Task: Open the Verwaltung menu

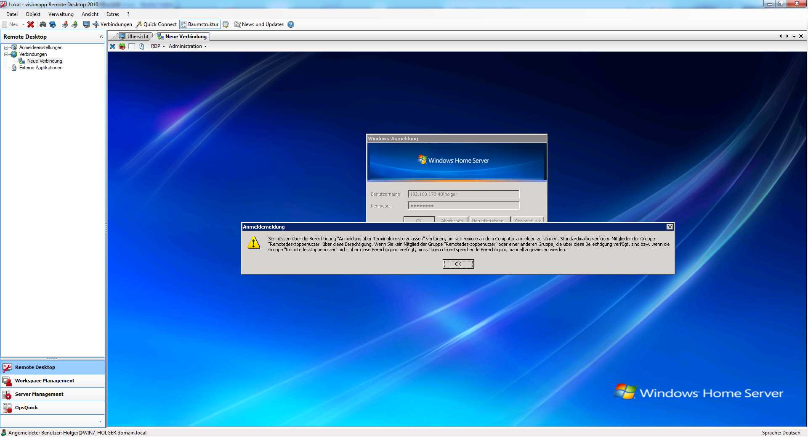Action: point(61,14)
